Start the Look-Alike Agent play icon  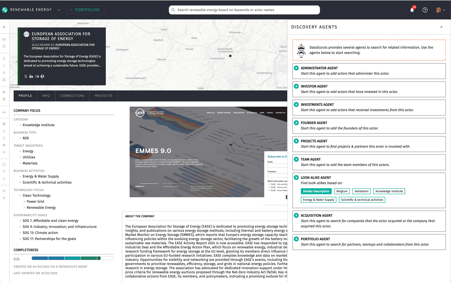click(x=296, y=178)
